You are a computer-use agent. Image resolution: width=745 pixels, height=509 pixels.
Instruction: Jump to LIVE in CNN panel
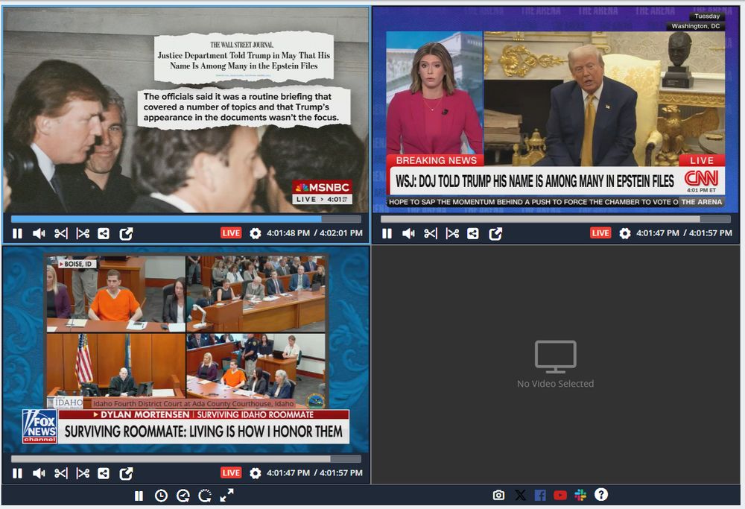tap(600, 233)
